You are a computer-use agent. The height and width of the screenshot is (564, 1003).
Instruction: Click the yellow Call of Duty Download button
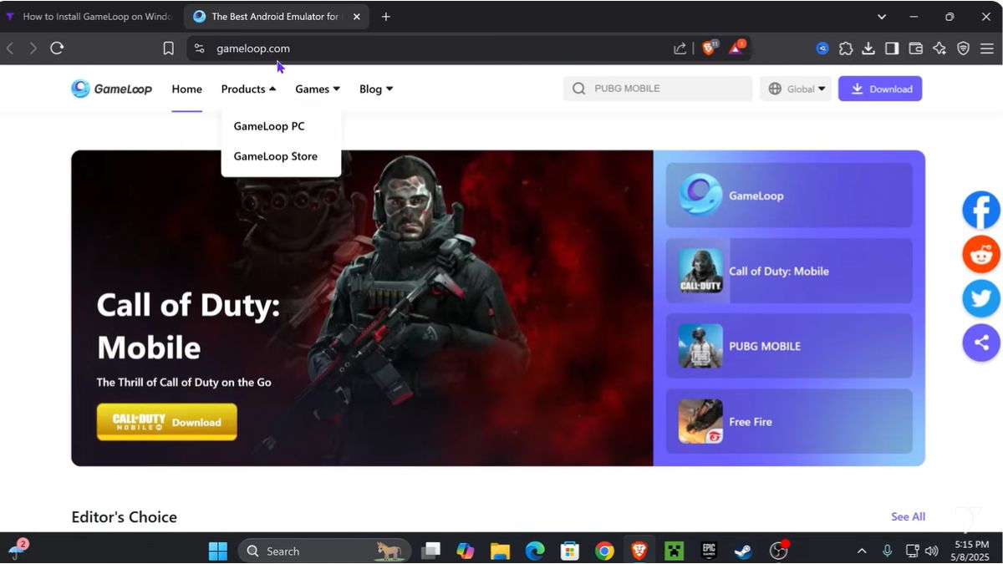[x=167, y=422]
